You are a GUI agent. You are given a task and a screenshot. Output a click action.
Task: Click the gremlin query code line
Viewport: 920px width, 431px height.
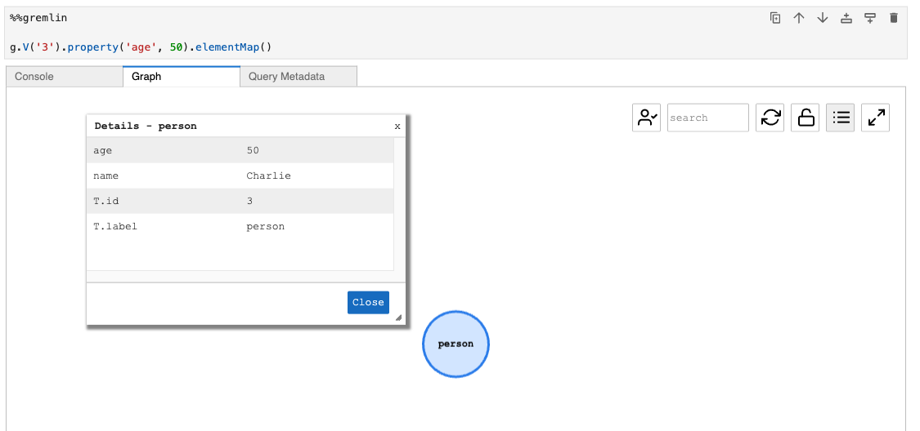(x=141, y=47)
